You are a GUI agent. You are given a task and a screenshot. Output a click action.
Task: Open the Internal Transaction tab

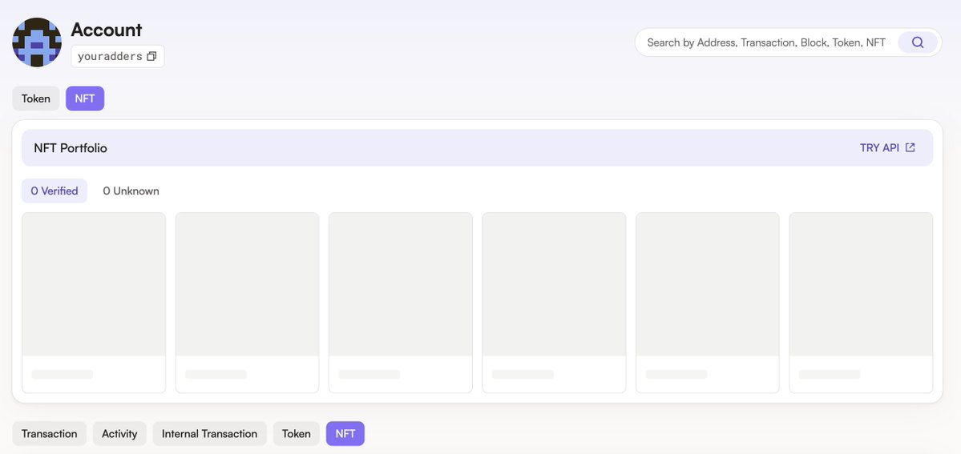[210, 434]
